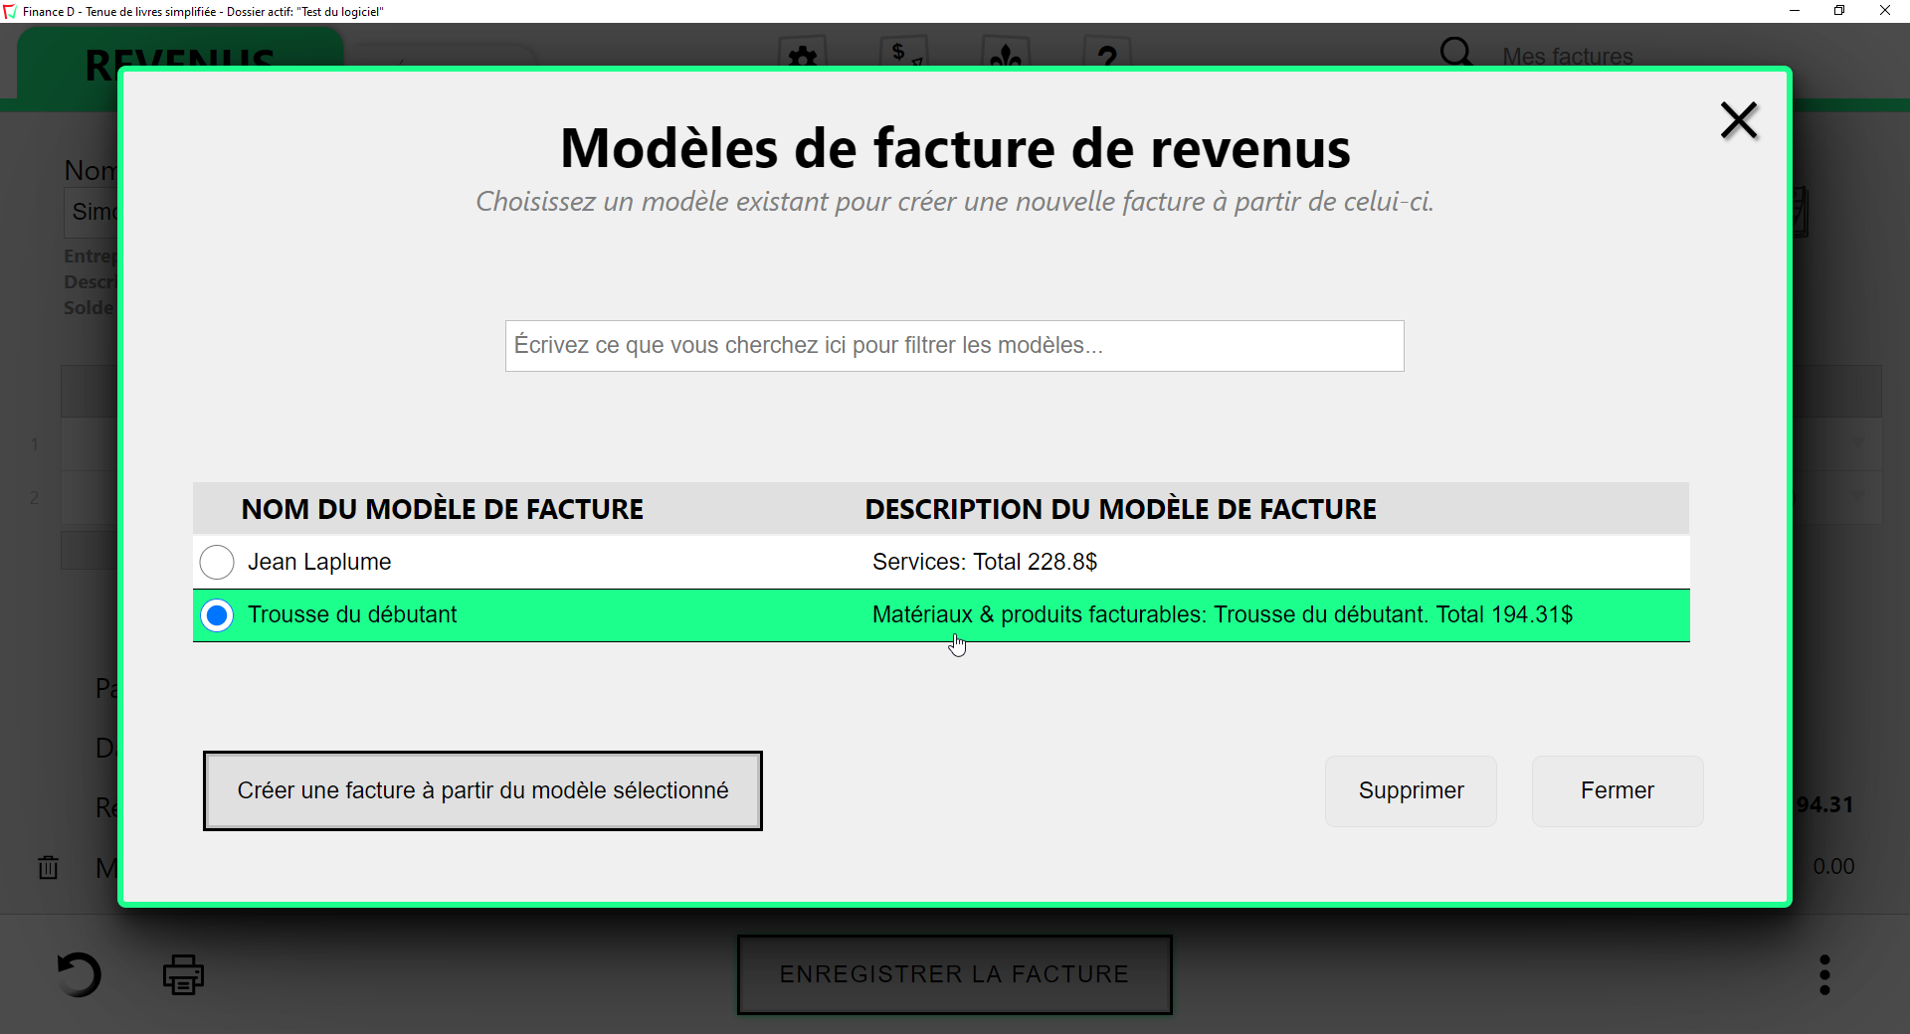1910x1034 pixels.
Task: Click ENREGISTRER LA FACTURE
Action: coord(954,974)
